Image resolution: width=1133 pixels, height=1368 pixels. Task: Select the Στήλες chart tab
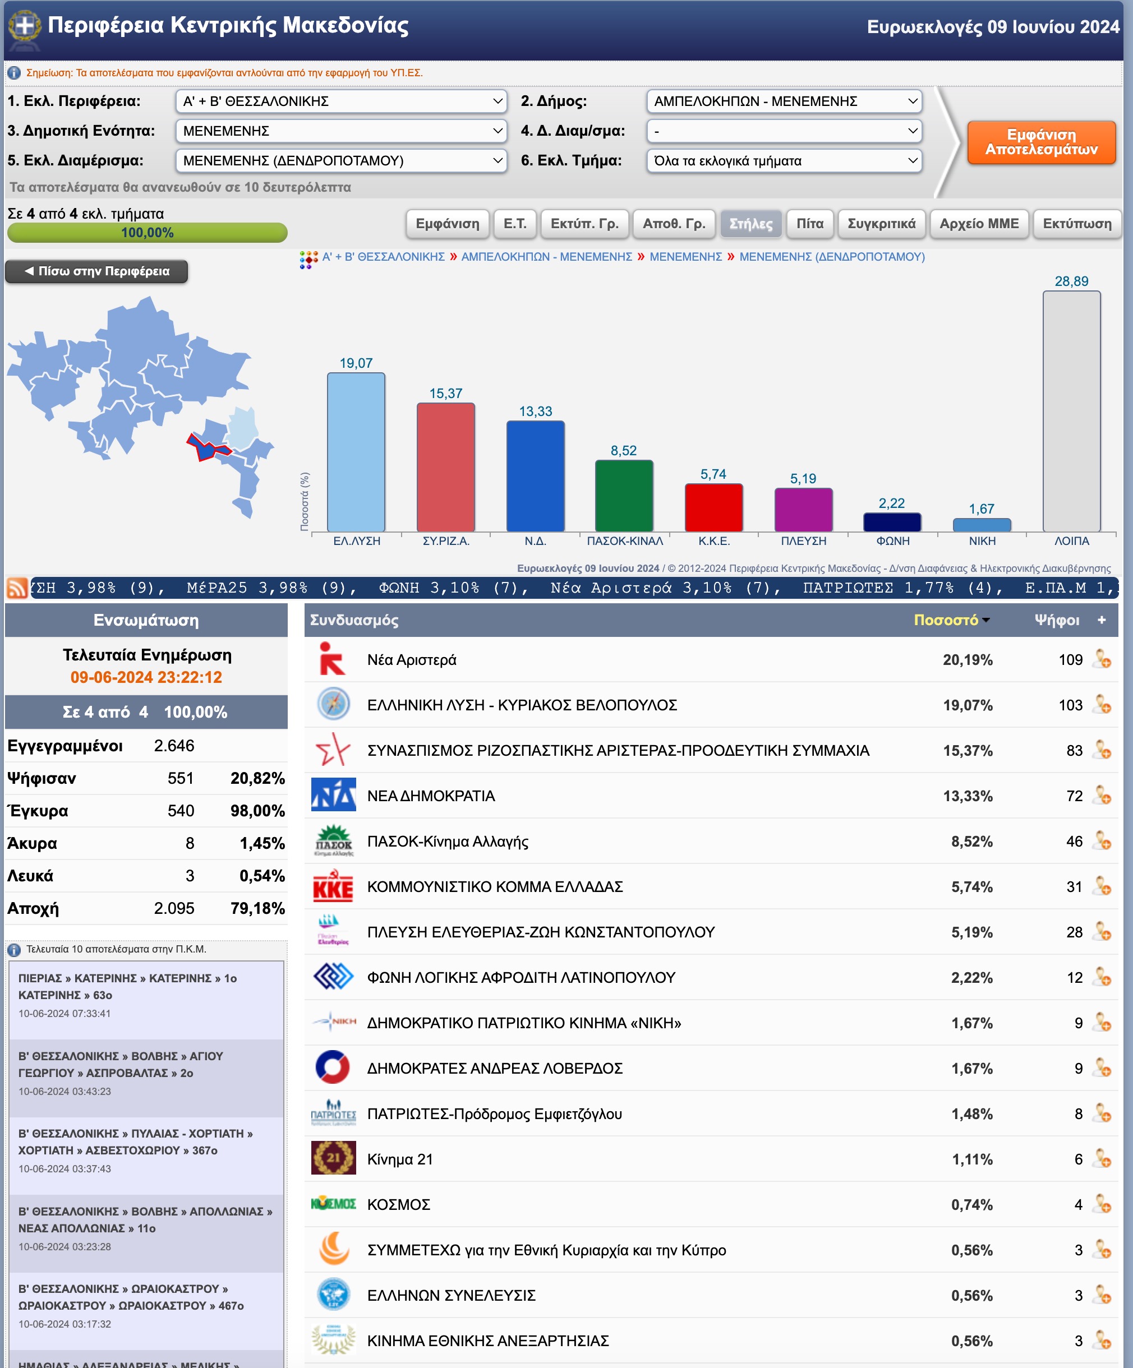[x=750, y=224]
